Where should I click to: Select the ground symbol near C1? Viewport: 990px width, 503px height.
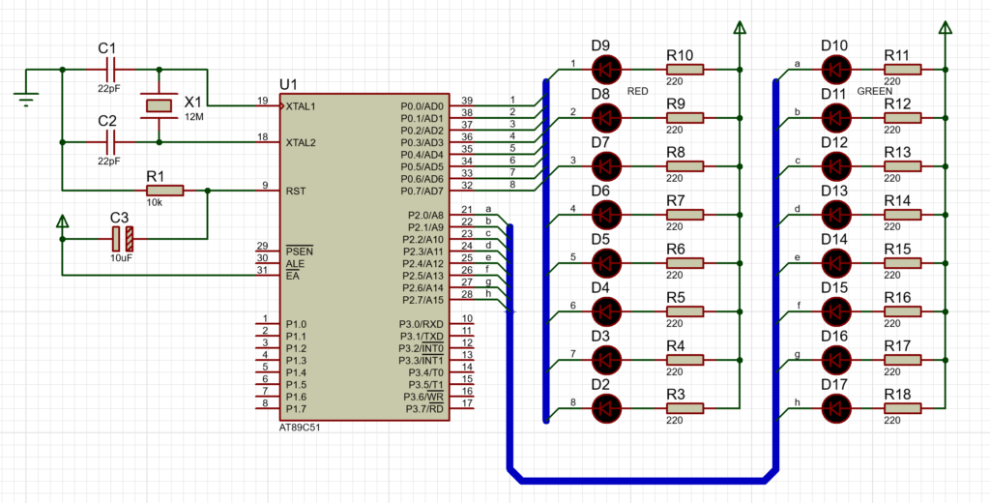click(25, 98)
